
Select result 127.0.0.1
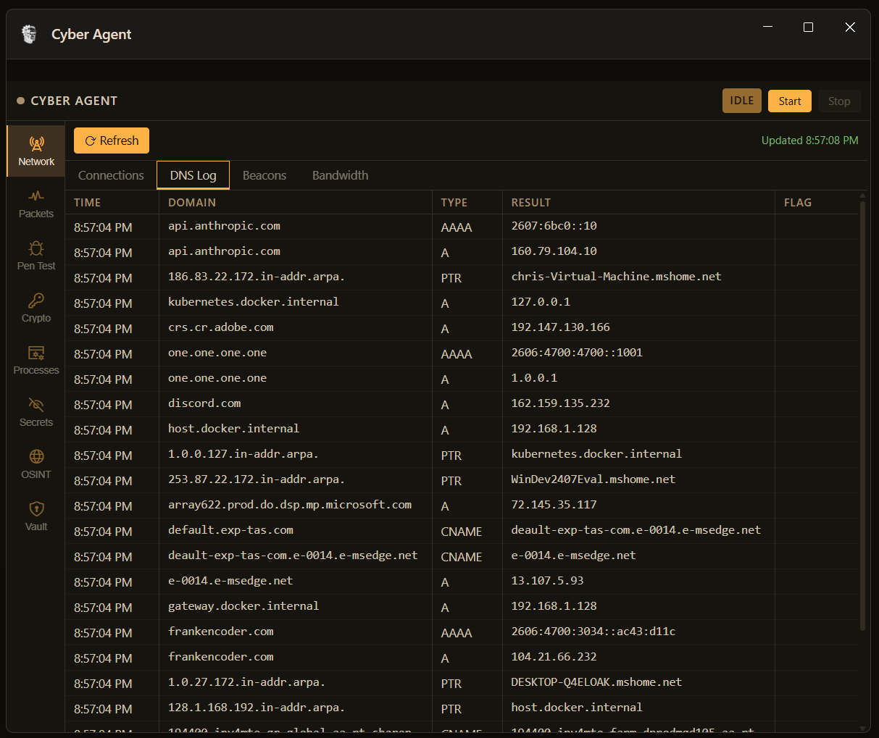click(x=541, y=302)
